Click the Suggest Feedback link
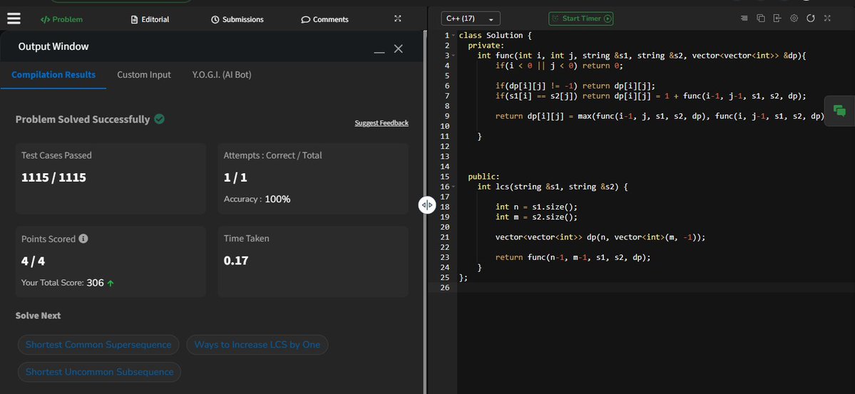 click(382, 123)
